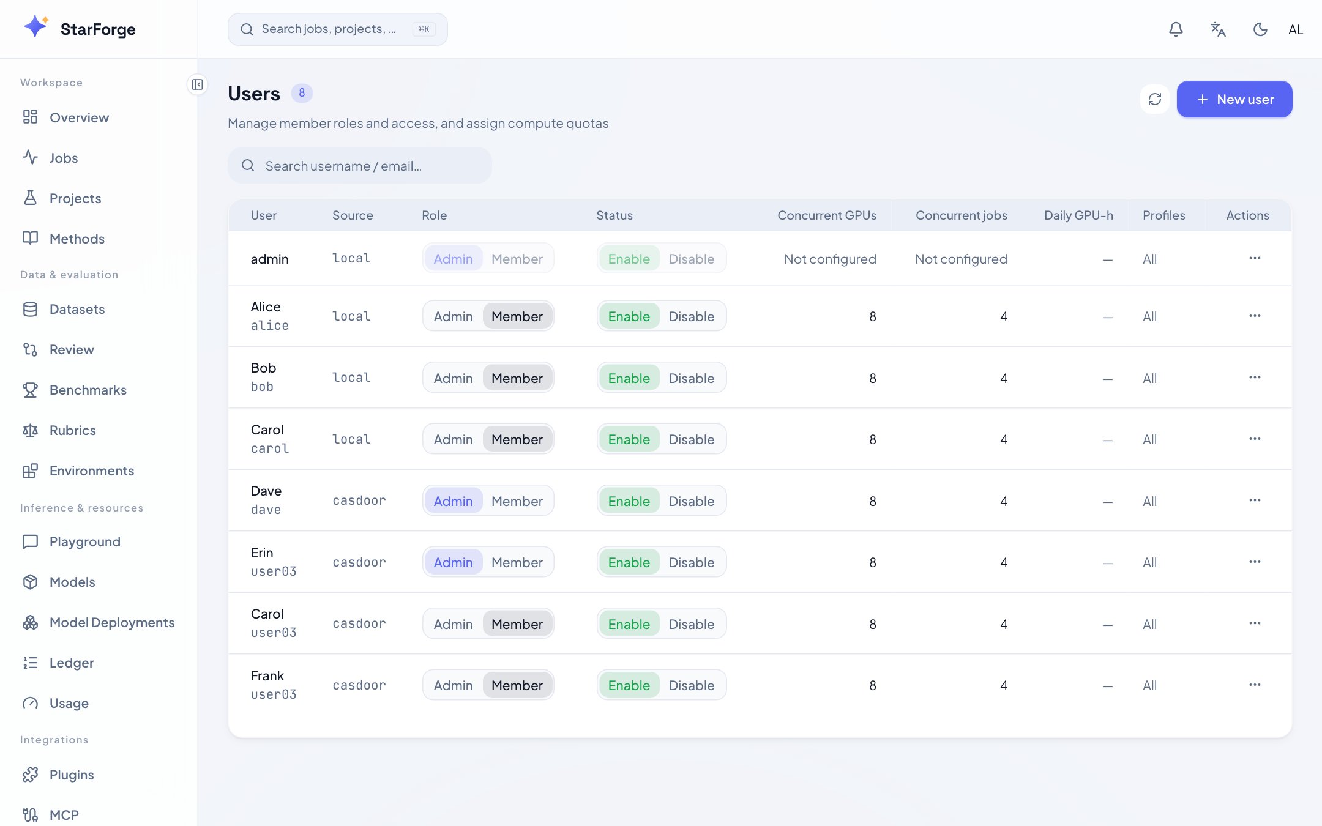
Task: Click the Playground chat icon
Action: [x=30, y=541]
